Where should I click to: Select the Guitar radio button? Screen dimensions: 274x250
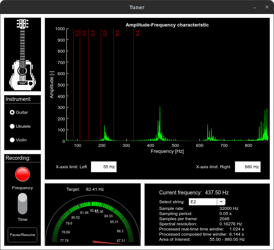pos(12,112)
